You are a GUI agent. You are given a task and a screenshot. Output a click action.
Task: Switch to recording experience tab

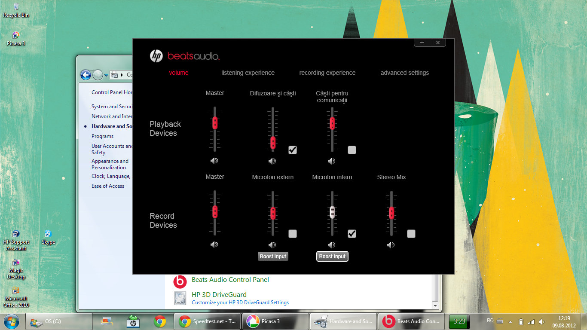327,73
